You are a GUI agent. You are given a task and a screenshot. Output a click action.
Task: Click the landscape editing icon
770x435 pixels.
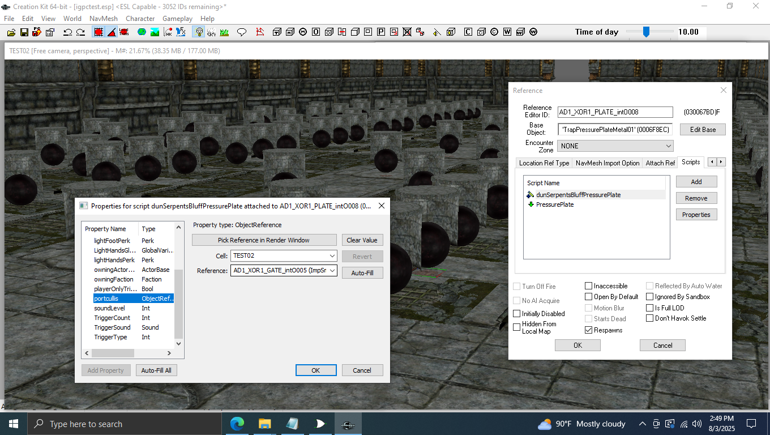155,32
